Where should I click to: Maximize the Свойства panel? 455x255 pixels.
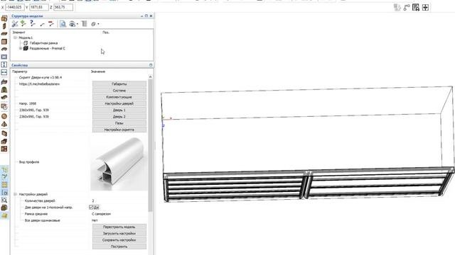(151, 65)
